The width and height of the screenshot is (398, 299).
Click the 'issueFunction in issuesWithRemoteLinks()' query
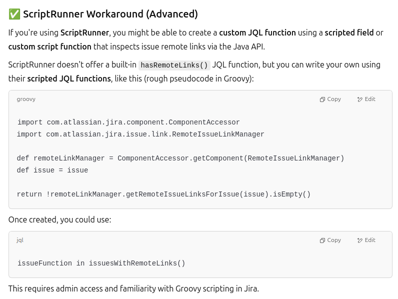(101, 263)
